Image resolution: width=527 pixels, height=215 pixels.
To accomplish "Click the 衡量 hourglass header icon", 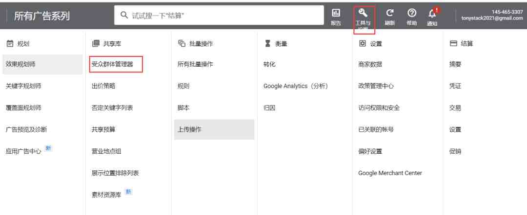I will pos(268,44).
